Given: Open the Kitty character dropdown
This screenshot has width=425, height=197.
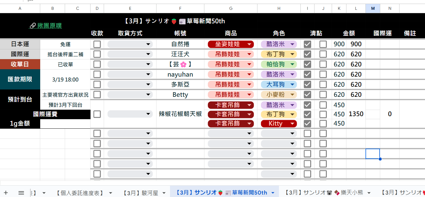Looking at the screenshot, I should coord(279,123).
